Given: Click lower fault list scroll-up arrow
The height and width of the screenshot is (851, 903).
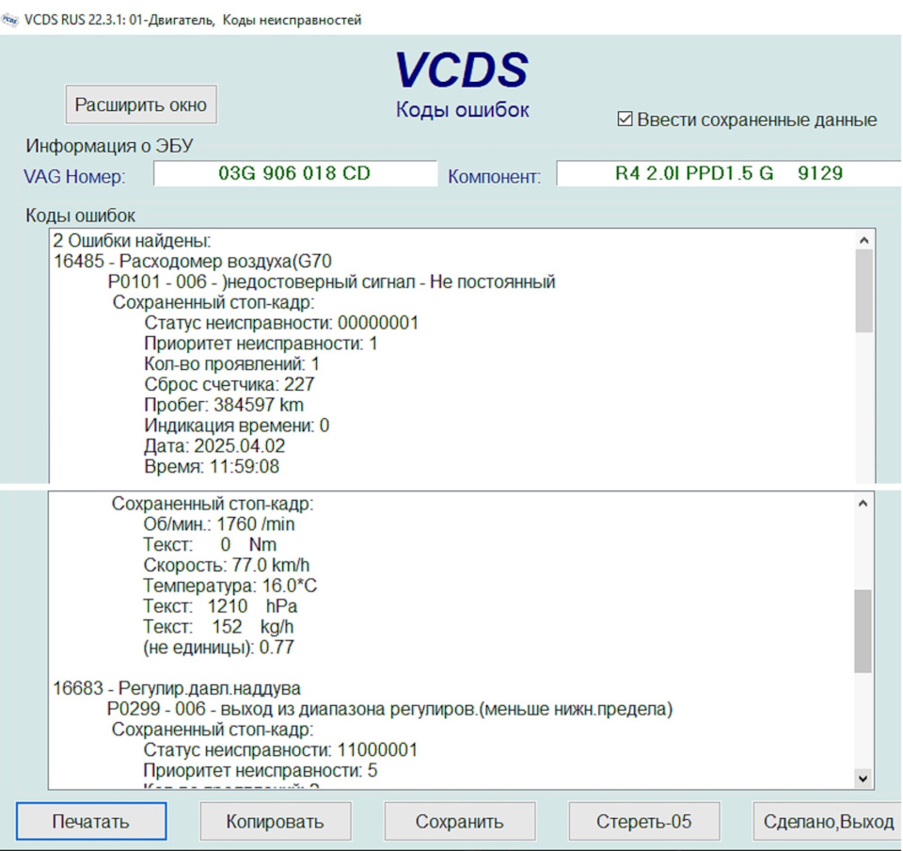Looking at the screenshot, I should pos(863,503).
